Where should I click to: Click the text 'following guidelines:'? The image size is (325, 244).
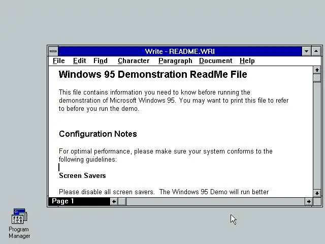click(x=88, y=160)
